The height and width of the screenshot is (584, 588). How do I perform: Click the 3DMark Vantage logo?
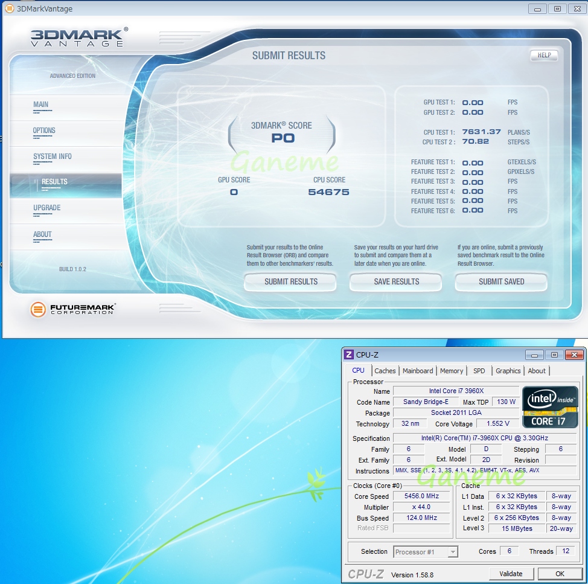(x=78, y=37)
